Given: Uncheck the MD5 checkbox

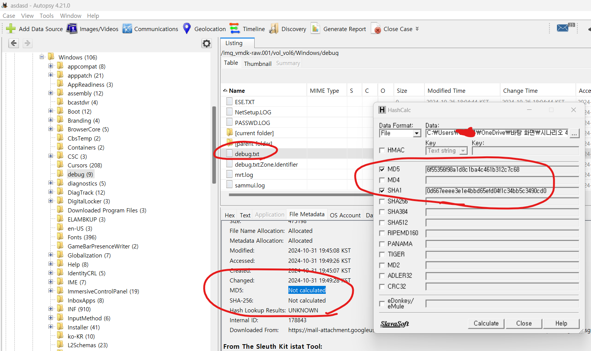Looking at the screenshot, I should pos(382,169).
